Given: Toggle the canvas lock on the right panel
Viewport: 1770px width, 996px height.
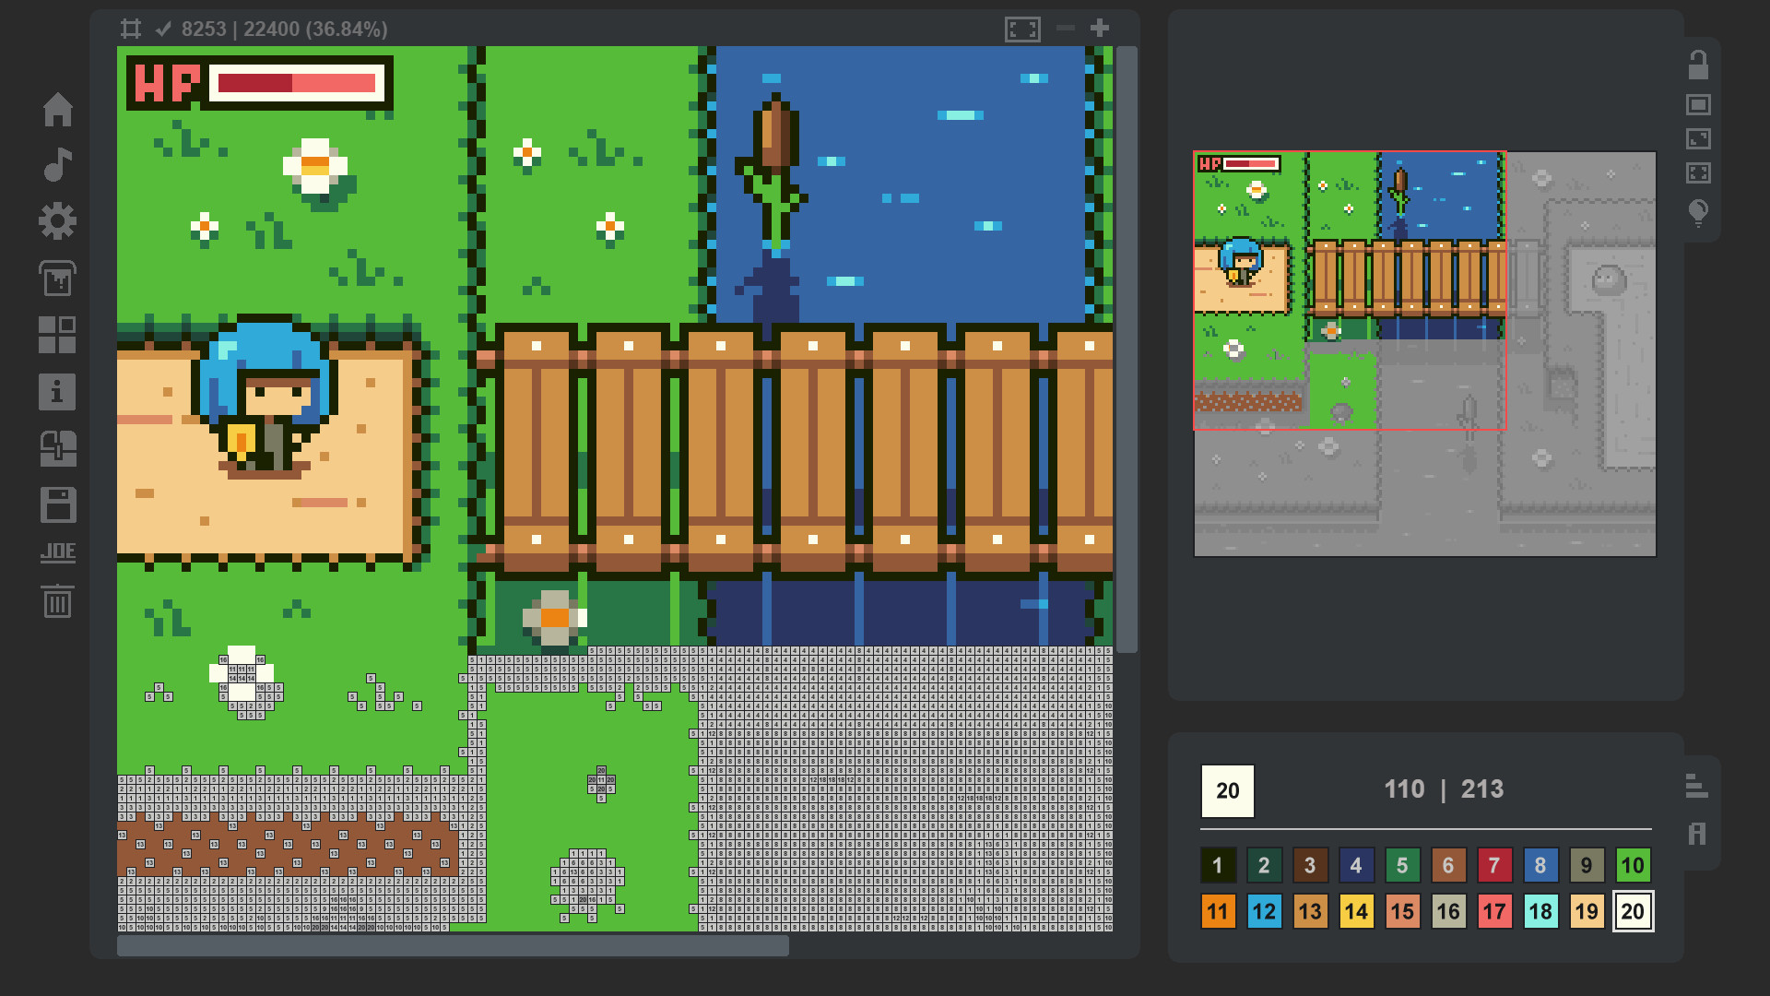Looking at the screenshot, I should pos(1699,63).
